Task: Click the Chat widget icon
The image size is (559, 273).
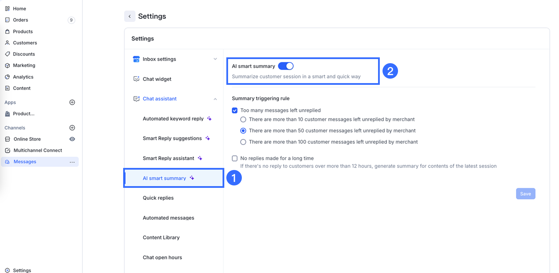Action: point(136,79)
